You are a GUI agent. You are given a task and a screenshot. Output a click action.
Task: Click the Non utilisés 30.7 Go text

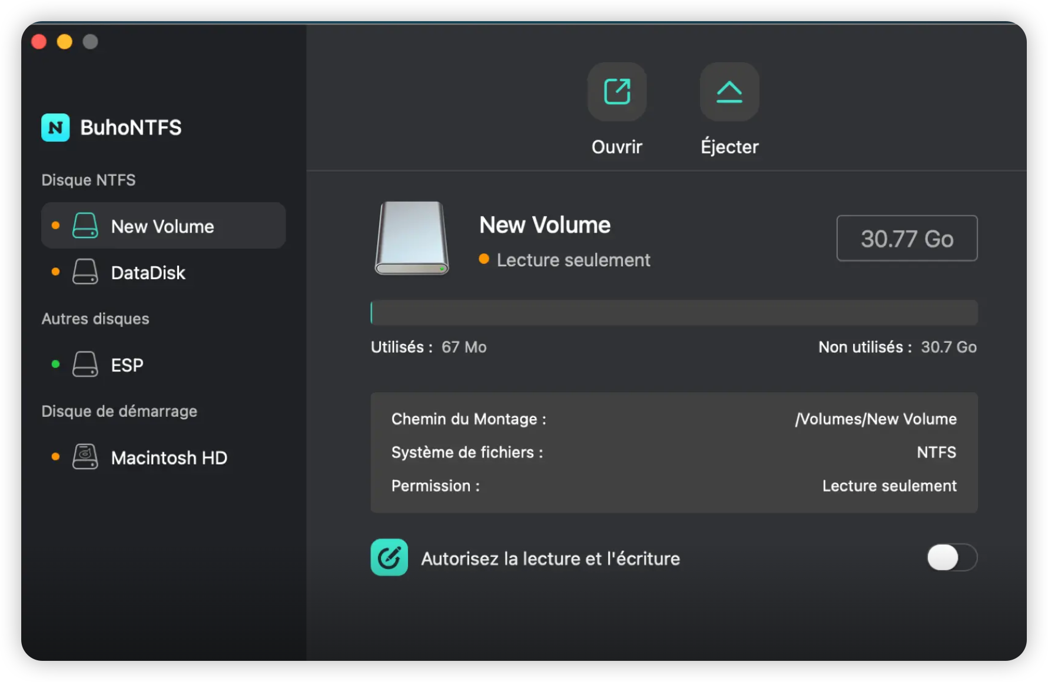[897, 347]
